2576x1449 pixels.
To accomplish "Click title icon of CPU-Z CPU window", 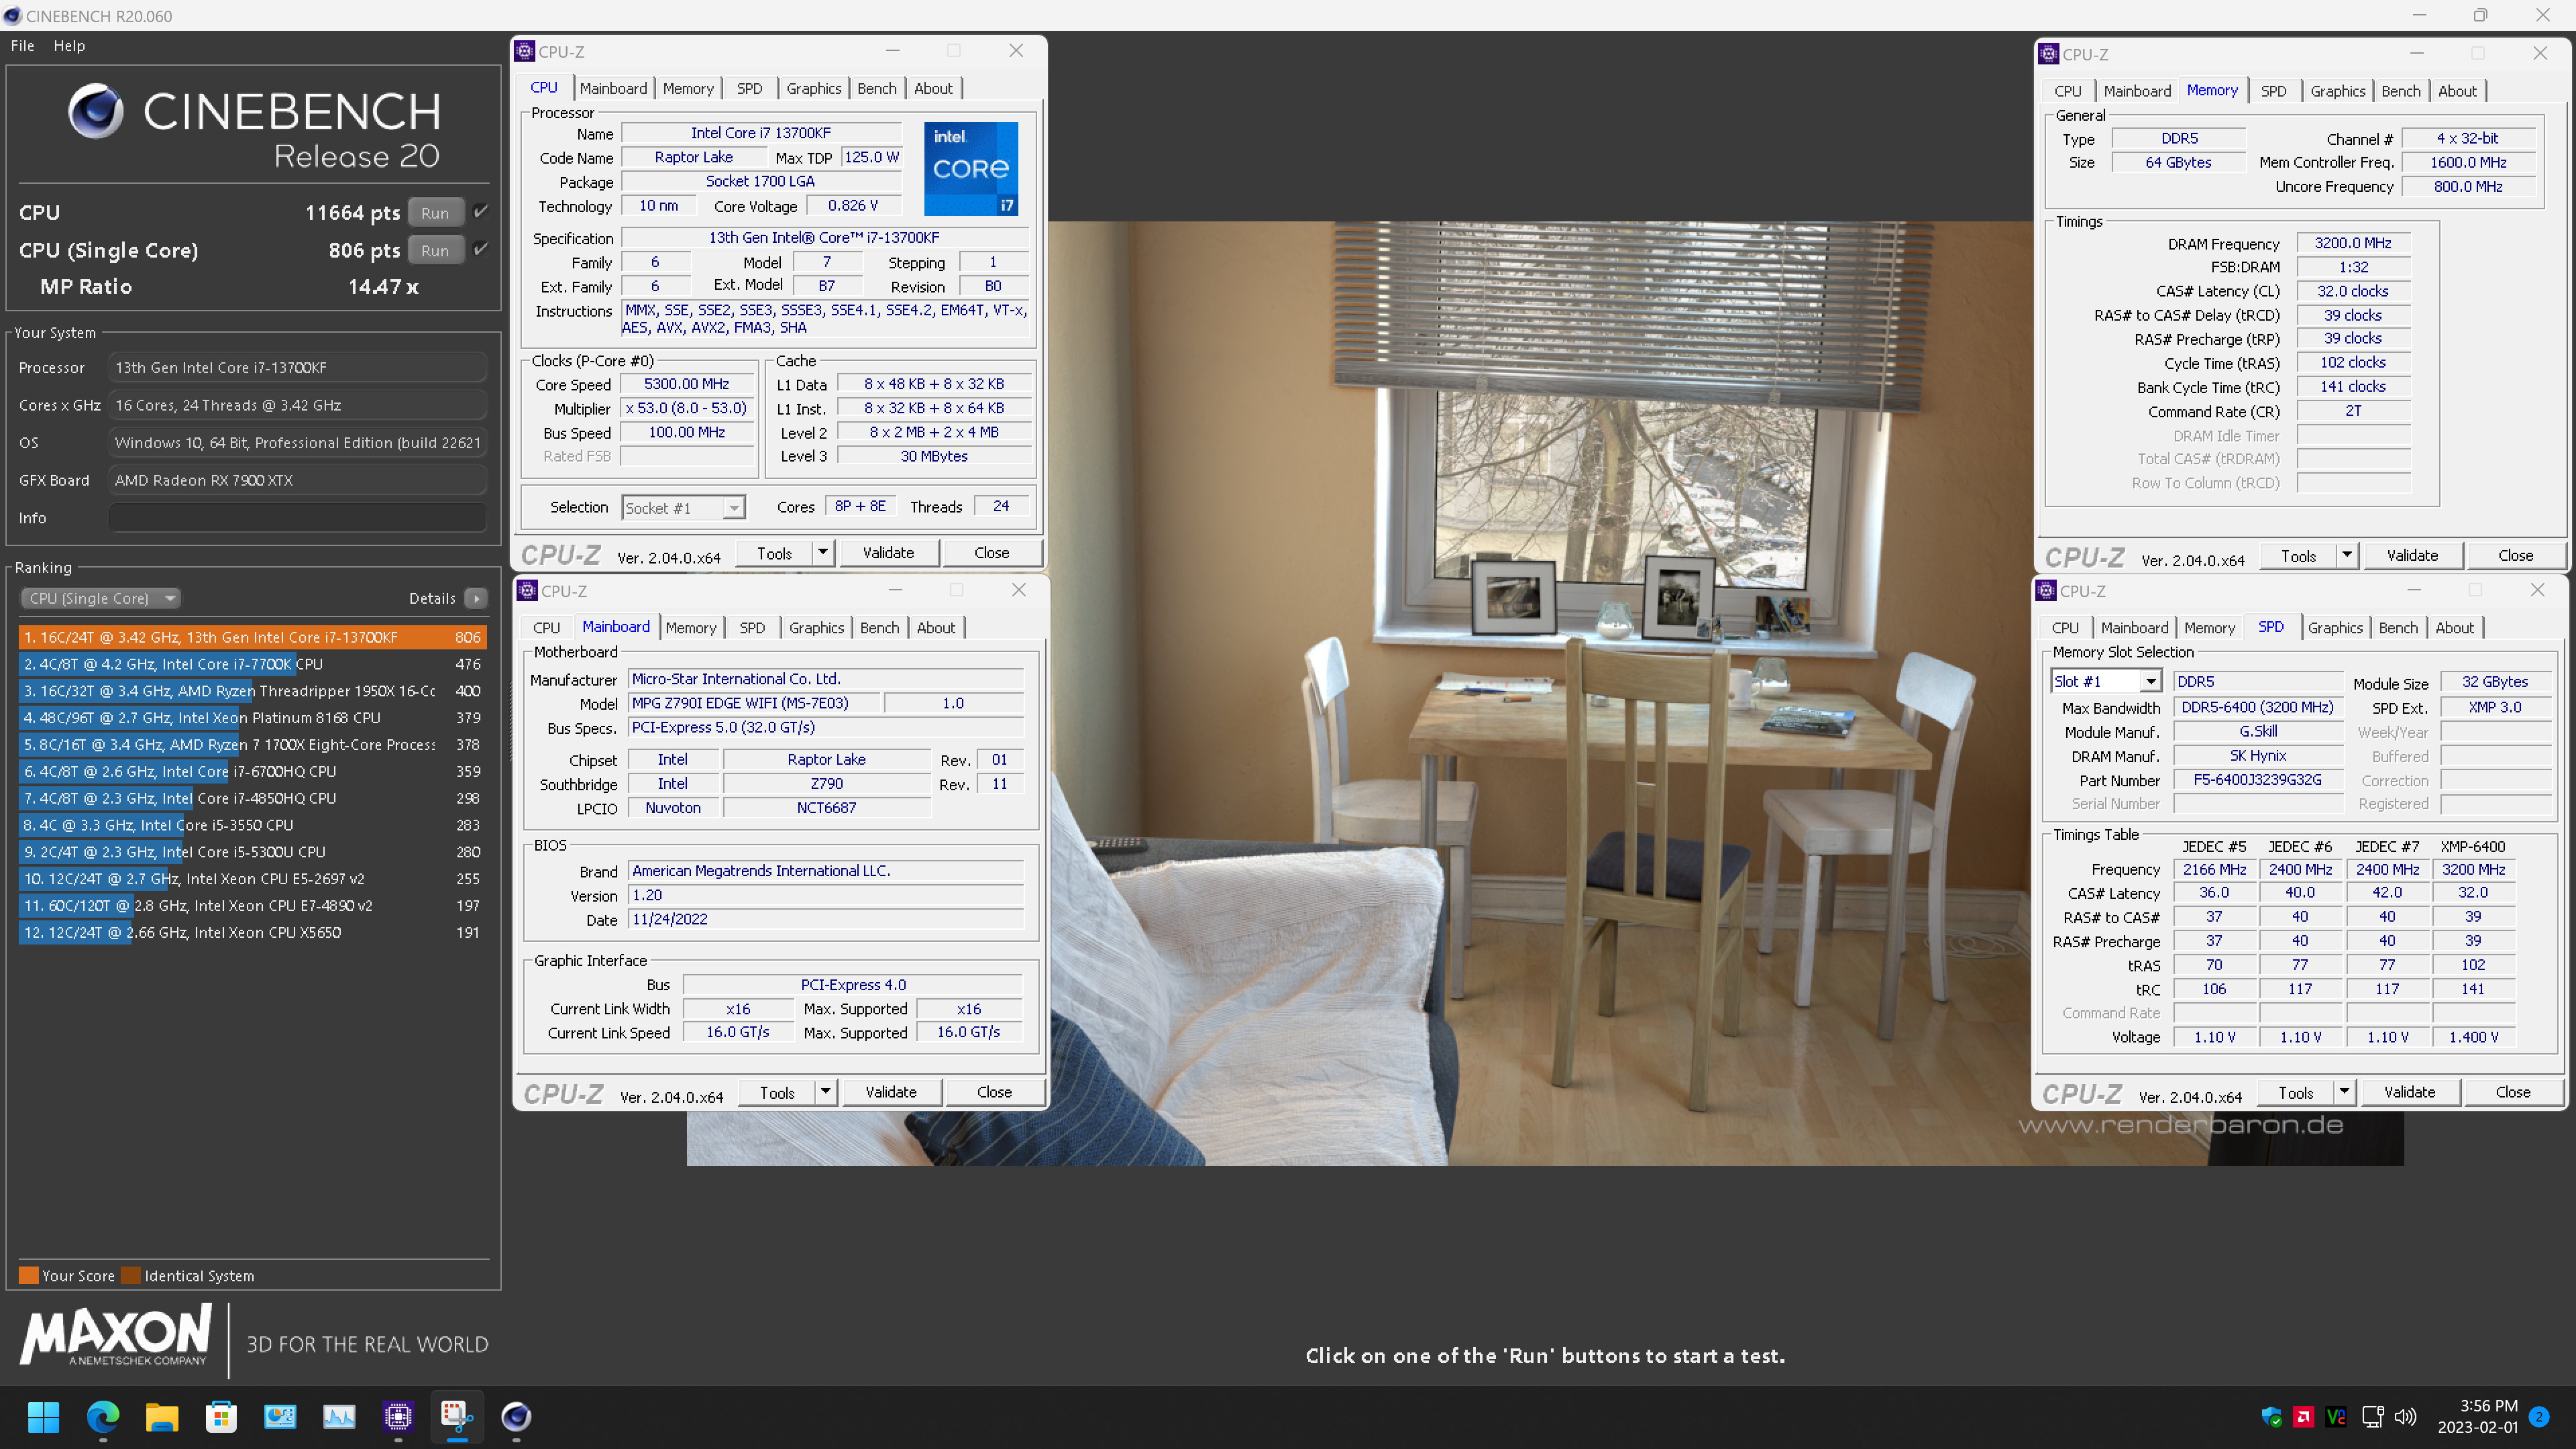I will 524,51.
